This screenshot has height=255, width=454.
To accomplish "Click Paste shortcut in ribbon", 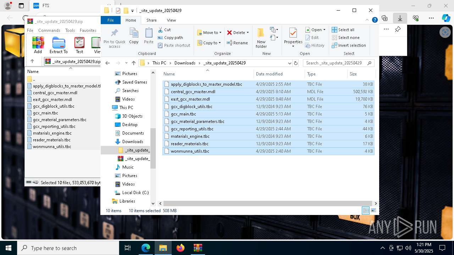I will [174, 45].
